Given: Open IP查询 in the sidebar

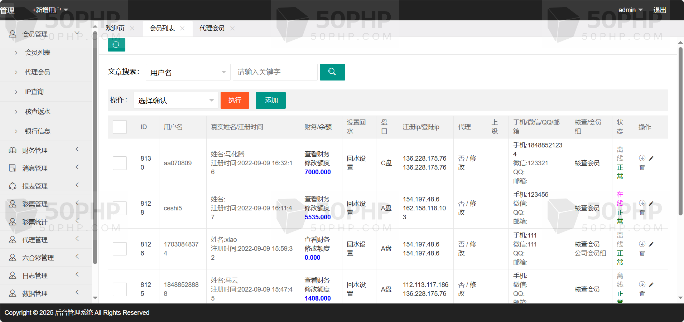Looking at the screenshot, I should click(34, 92).
